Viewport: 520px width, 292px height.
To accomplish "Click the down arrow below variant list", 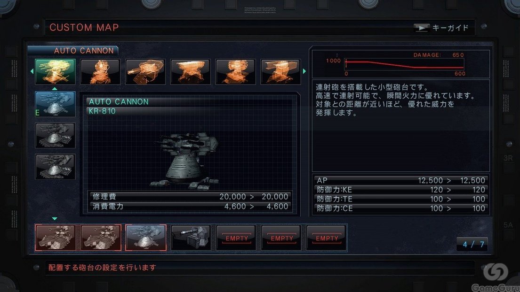I will 55,219.
